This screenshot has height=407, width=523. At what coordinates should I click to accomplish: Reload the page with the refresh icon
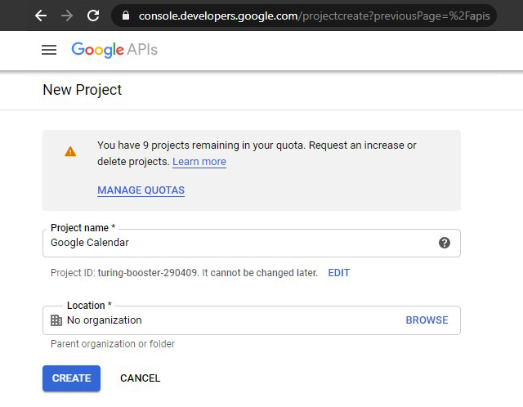coord(93,16)
